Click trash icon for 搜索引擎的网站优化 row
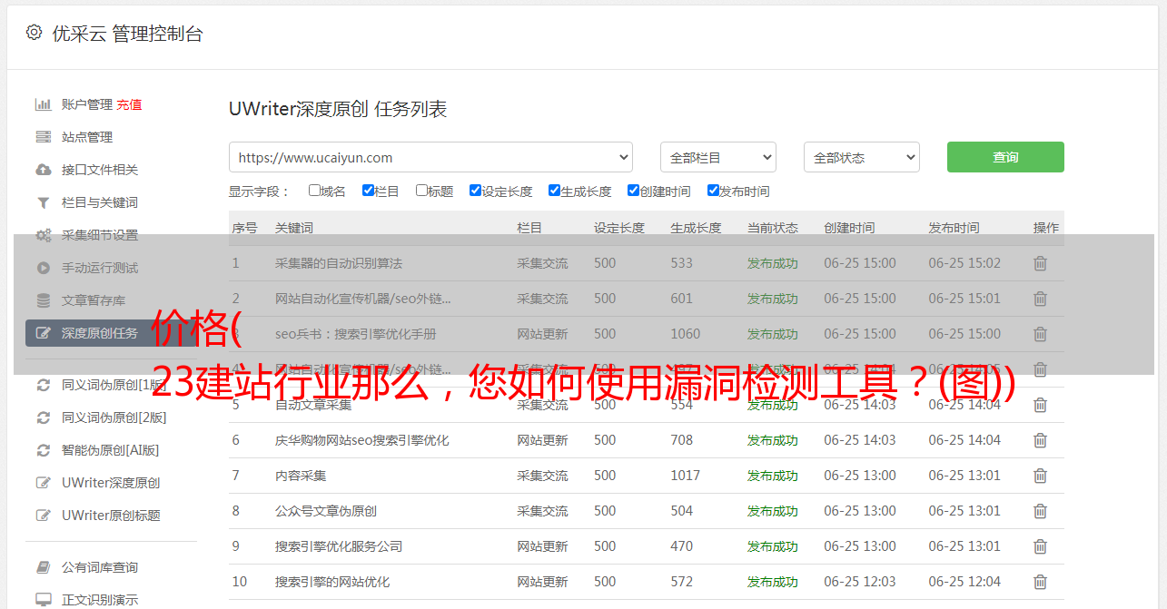The width and height of the screenshot is (1167, 609). pos(1040,582)
